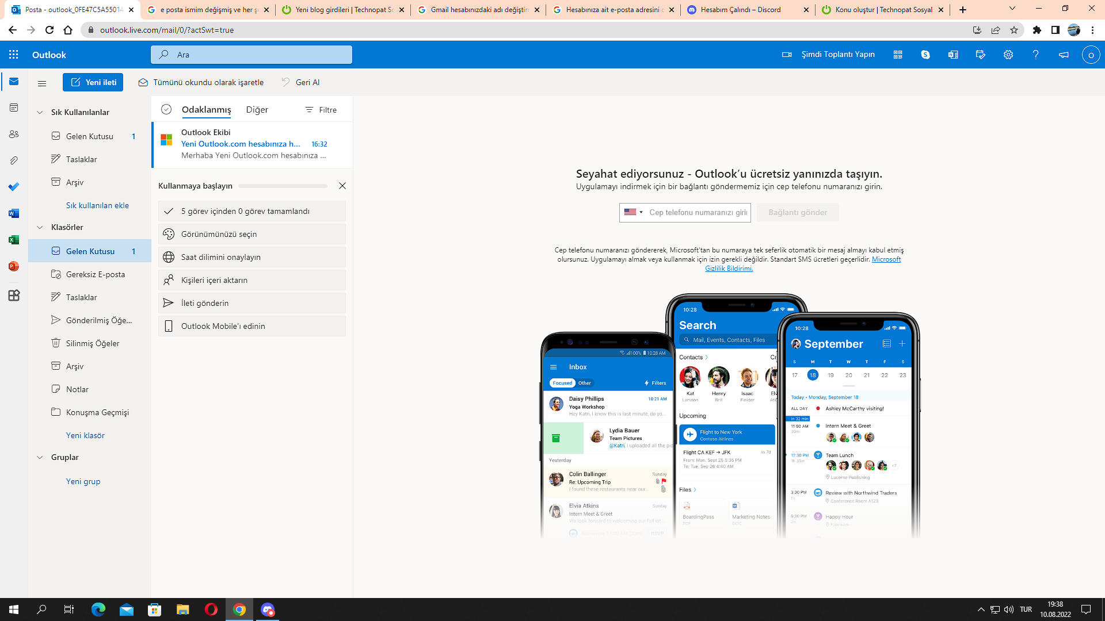Open the country code flag dropdown
The width and height of the screenshot is (1105, 621).
pyautogui.click(x=633, y=212)
